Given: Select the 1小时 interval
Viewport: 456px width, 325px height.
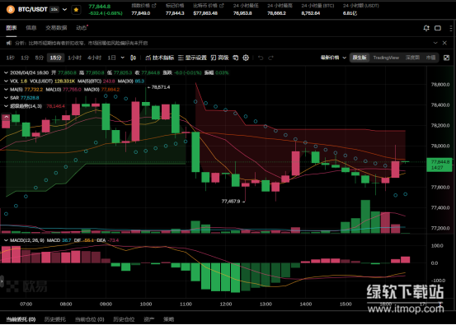Looking at the screenshot, I should click(x=74, y=58).
